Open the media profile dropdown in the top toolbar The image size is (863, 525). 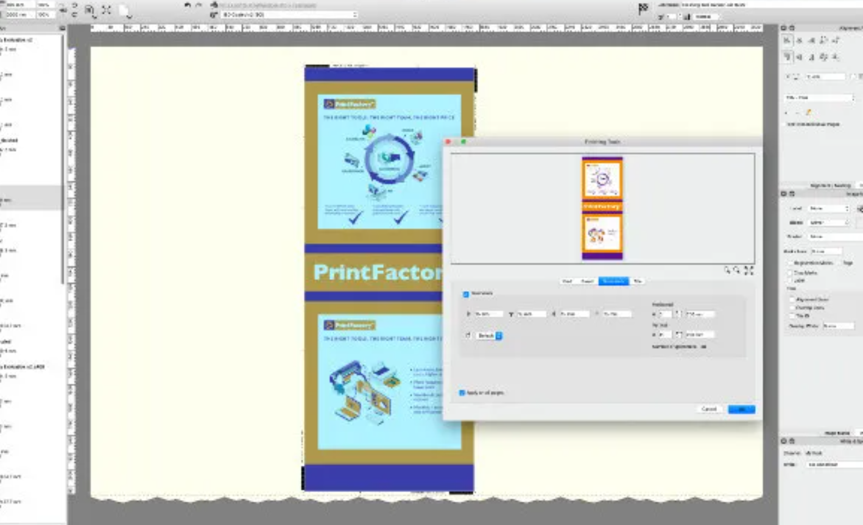(288, 15)
